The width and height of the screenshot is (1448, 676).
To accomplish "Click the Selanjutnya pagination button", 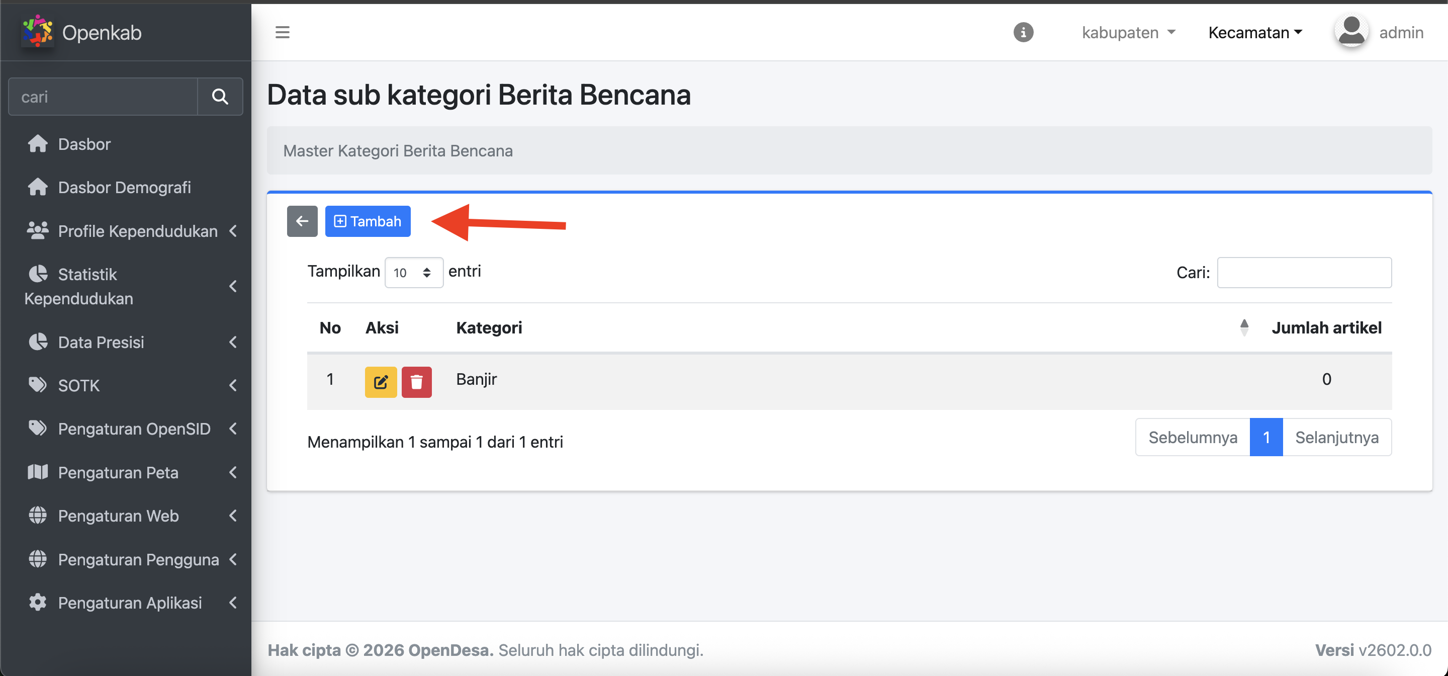I will (x=1336, y=437).
